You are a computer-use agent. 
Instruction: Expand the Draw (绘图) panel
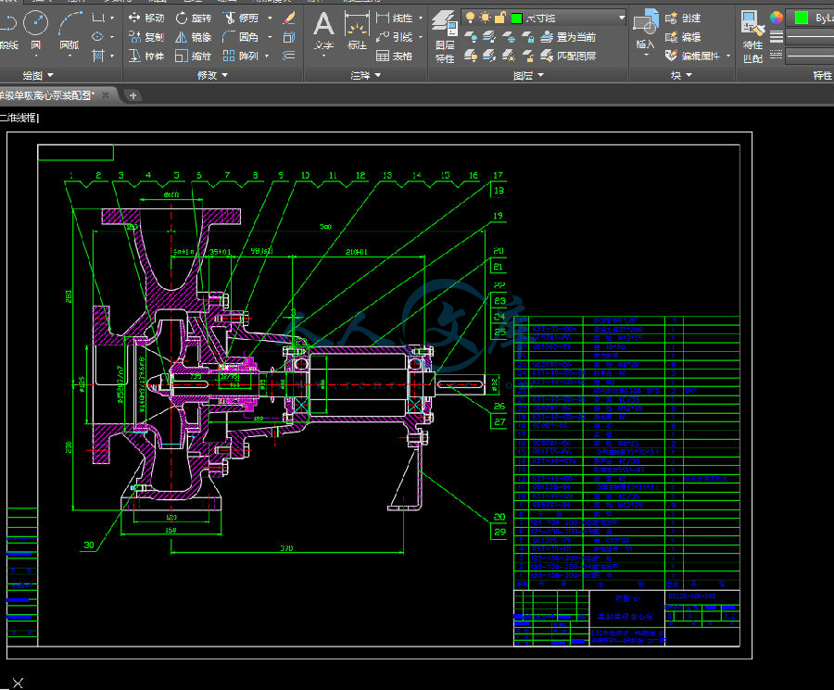point(37,76)
